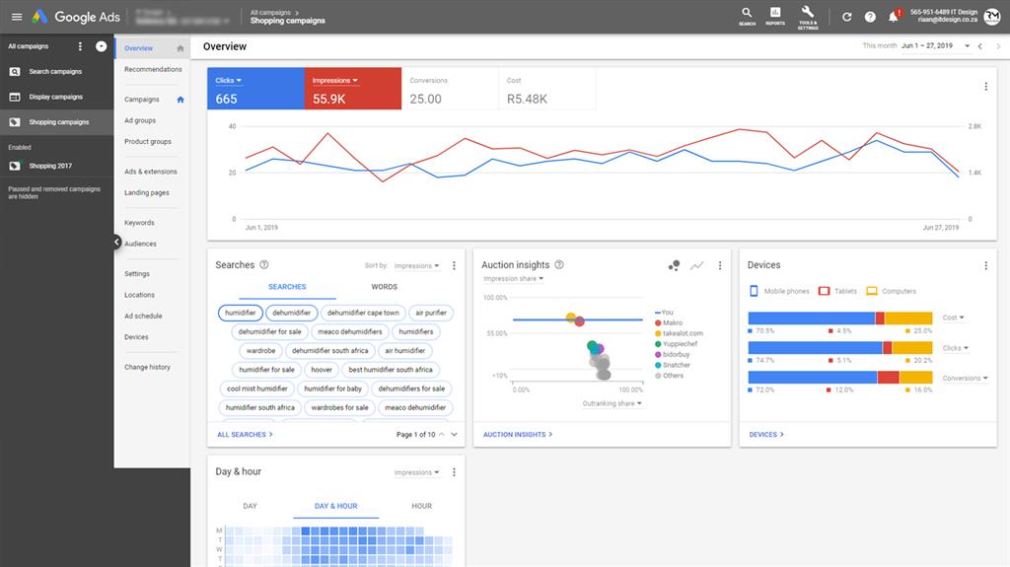Switch Auction insights to line chart view

tap(697, 265)
